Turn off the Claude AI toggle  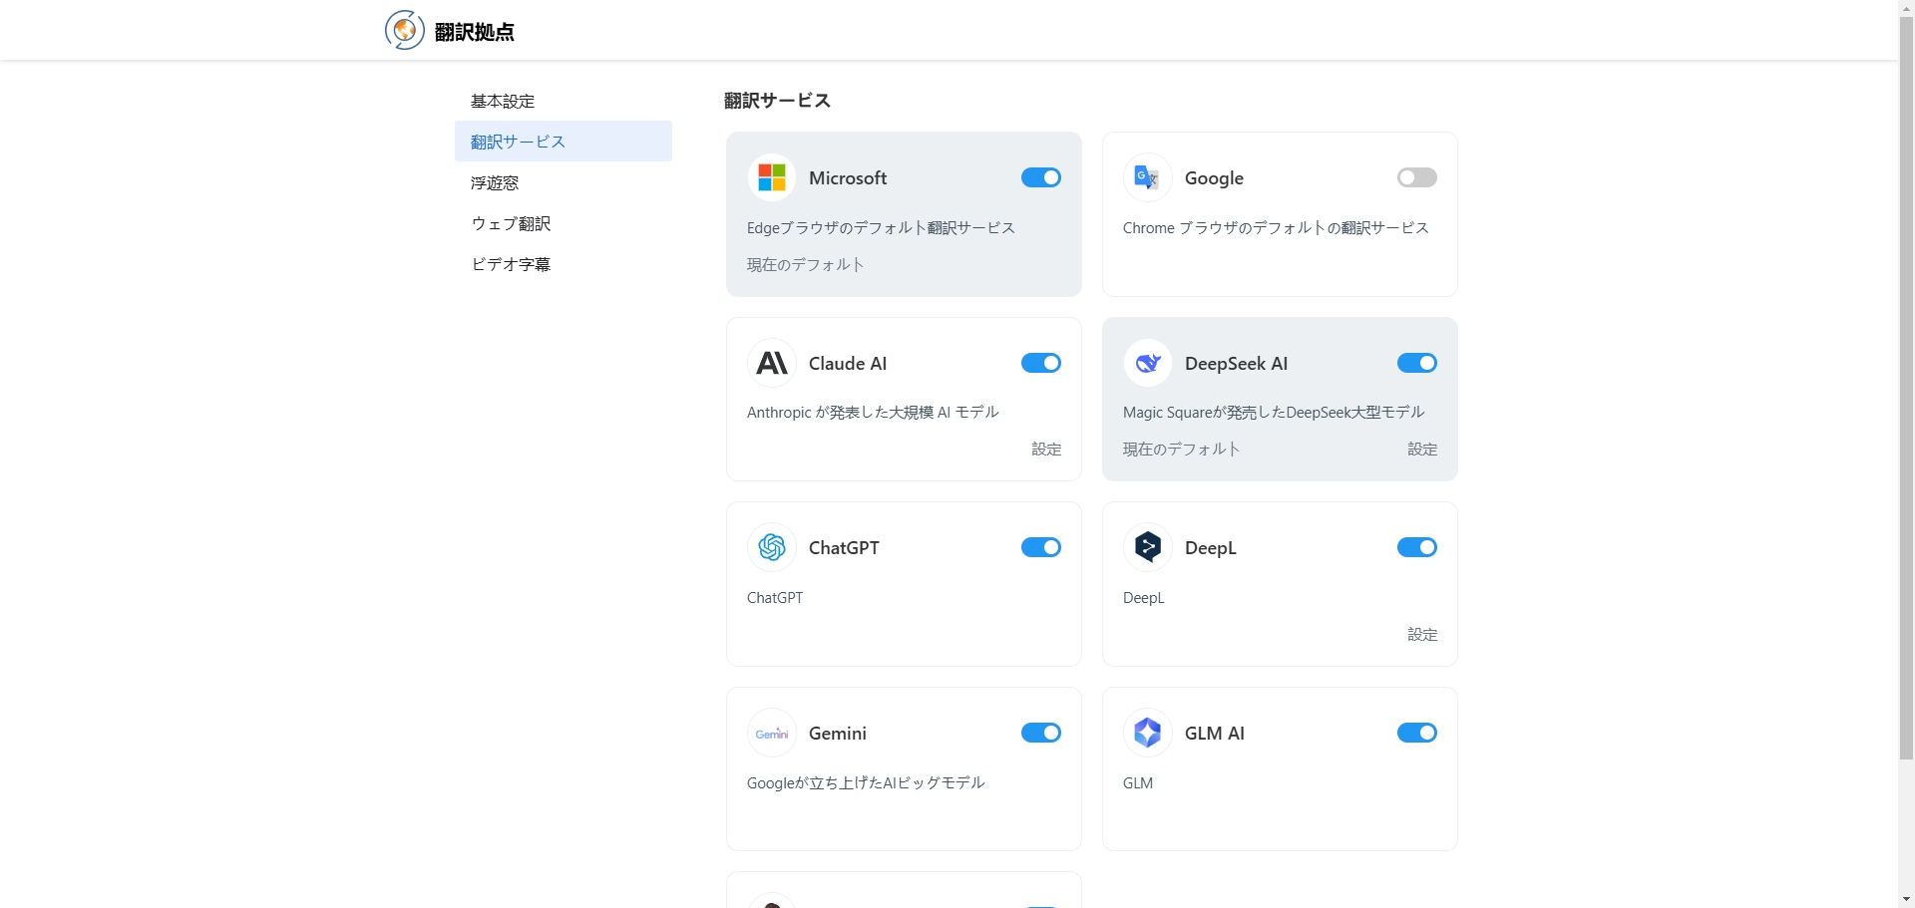pos(1041,363)
